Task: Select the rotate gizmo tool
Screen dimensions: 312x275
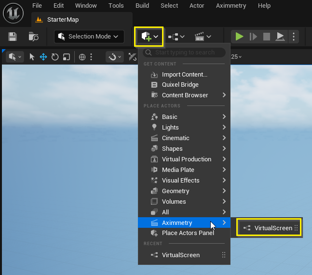Action: (x=55, y=57)
